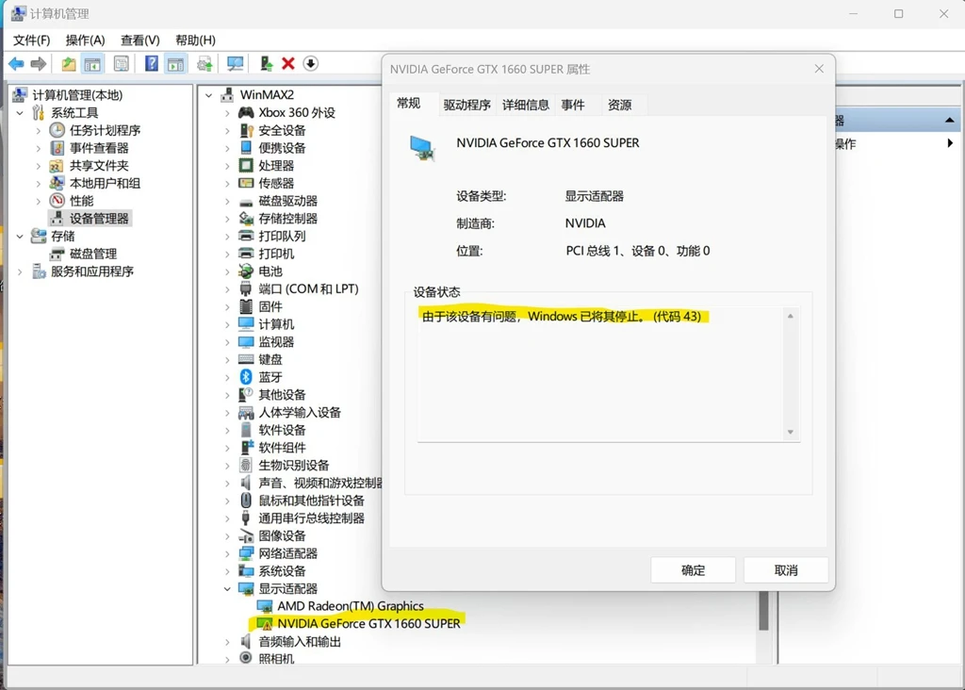
Task: Click the disable device down-arrow icon
Action: point(311,63)
